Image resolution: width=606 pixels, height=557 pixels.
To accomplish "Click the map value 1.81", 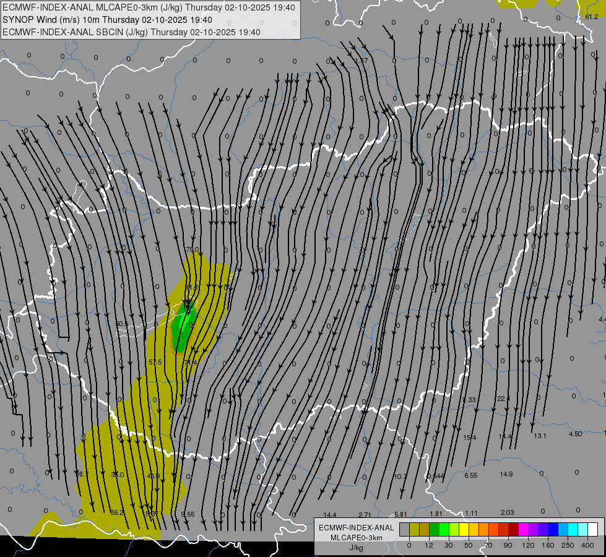I will 436,514.
